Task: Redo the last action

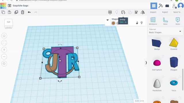Action: pos(35,12)
